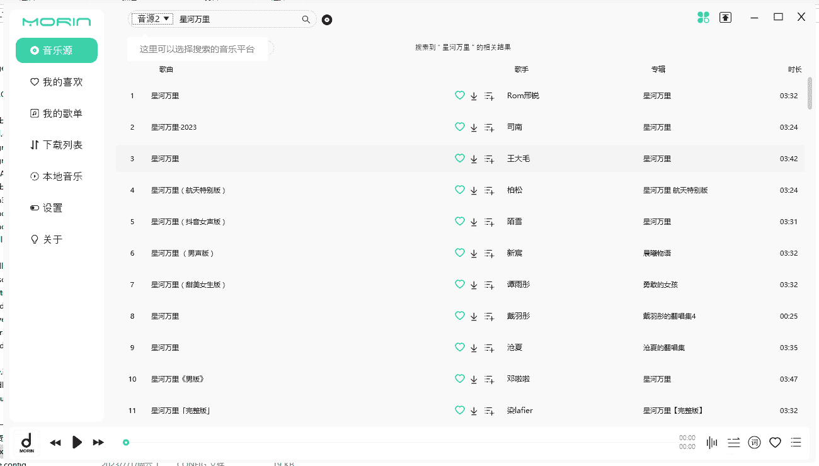Like the song by 柏松
Screen dimensions: 819x466
click(x=460, y=190)
